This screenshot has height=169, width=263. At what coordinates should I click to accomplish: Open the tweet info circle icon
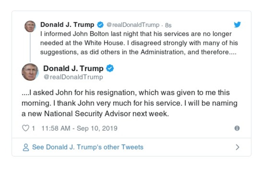tap(237, 128)
